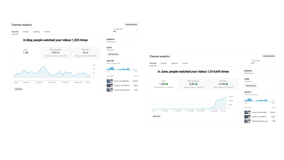Open '🚀 How to Join ISRO? P...' thumbnail in June panel
Image resolution: width=284 pixels, height=160 pixels.
pyautogui.click(x=247, y=117)
